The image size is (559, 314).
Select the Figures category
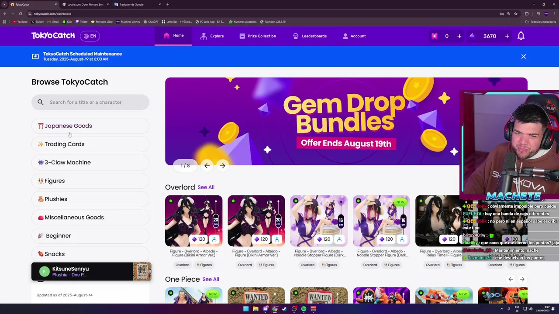pos(90,181)
